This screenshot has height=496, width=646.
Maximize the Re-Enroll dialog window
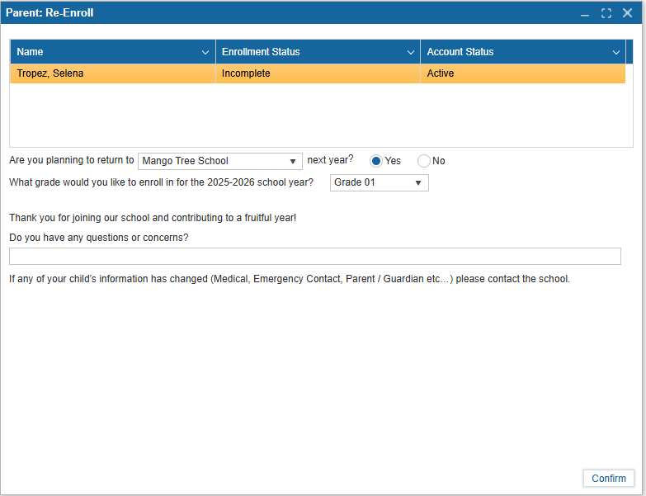[606, 13]
